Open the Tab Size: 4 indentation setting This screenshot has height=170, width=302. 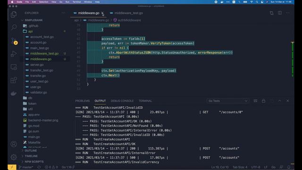coord(240,167)
